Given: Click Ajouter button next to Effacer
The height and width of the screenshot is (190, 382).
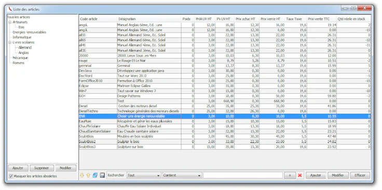Looking at the screenshot, I should (x=316, y=175).
